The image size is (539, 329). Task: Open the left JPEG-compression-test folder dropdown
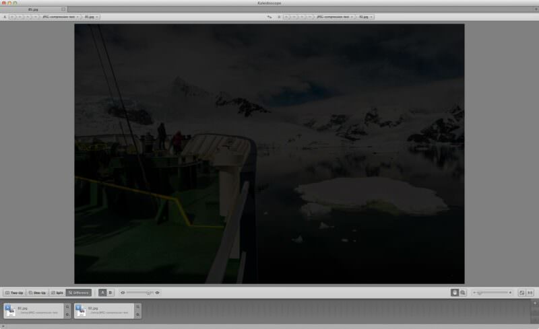(x=61, y=17)
